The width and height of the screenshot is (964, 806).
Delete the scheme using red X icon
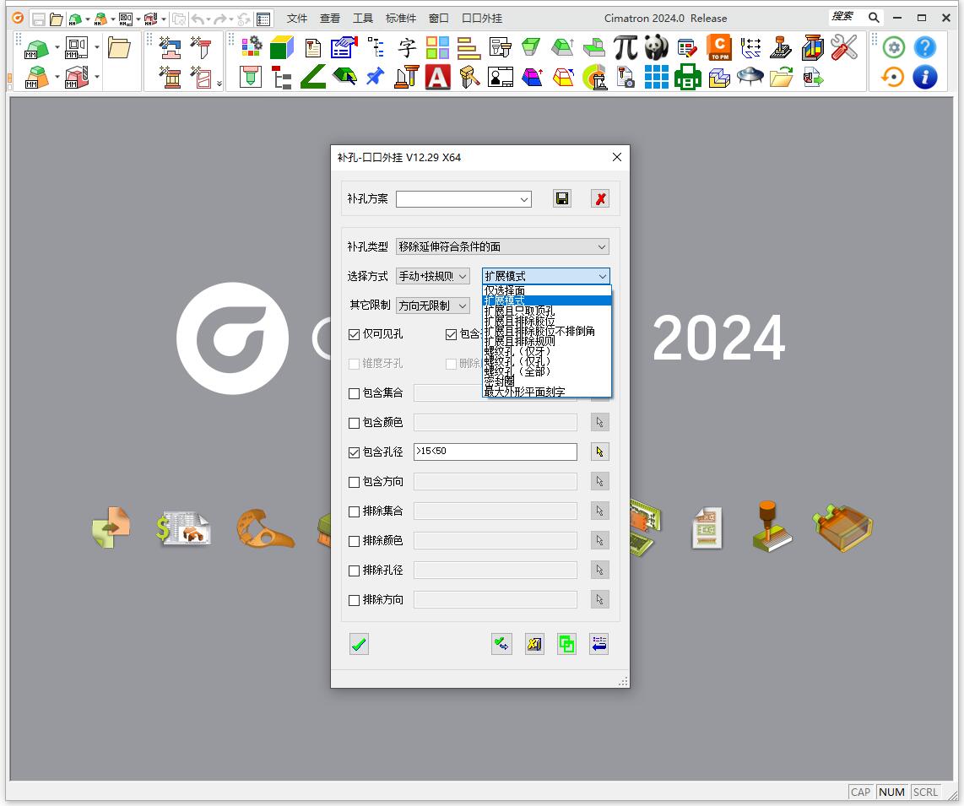pos(600,199)
